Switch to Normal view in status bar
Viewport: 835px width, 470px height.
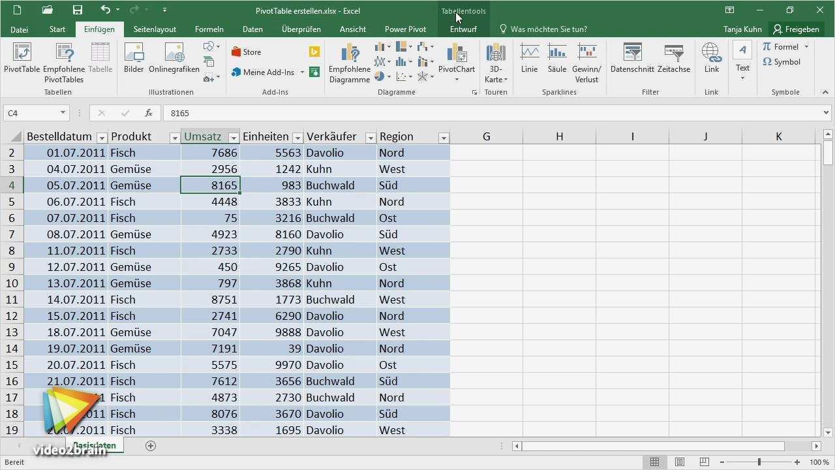(x=654, y=462)
